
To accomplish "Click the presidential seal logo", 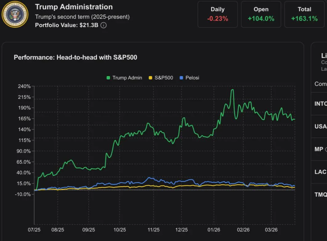I will [x=15, y=14].
